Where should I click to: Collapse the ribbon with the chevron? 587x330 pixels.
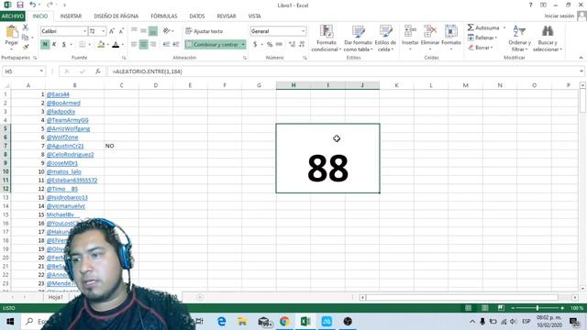tap(581, 58)
